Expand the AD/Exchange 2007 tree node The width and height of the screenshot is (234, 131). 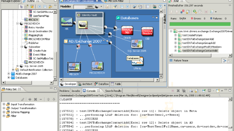pyautogui.click(x=9, y=74)
